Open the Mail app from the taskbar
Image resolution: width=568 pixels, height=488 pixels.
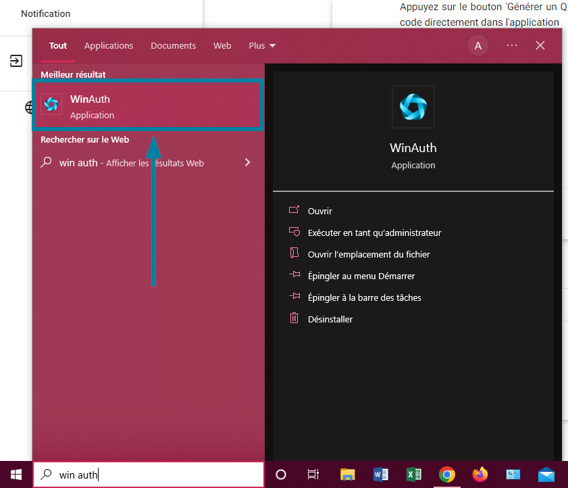tap(546, 474)
